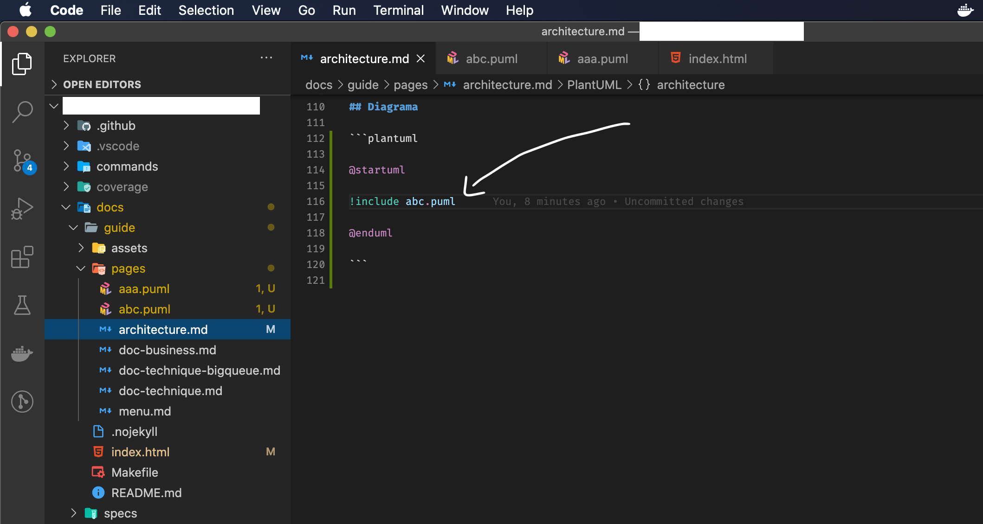Open the Git Graph circular icon view

(22, 402)
